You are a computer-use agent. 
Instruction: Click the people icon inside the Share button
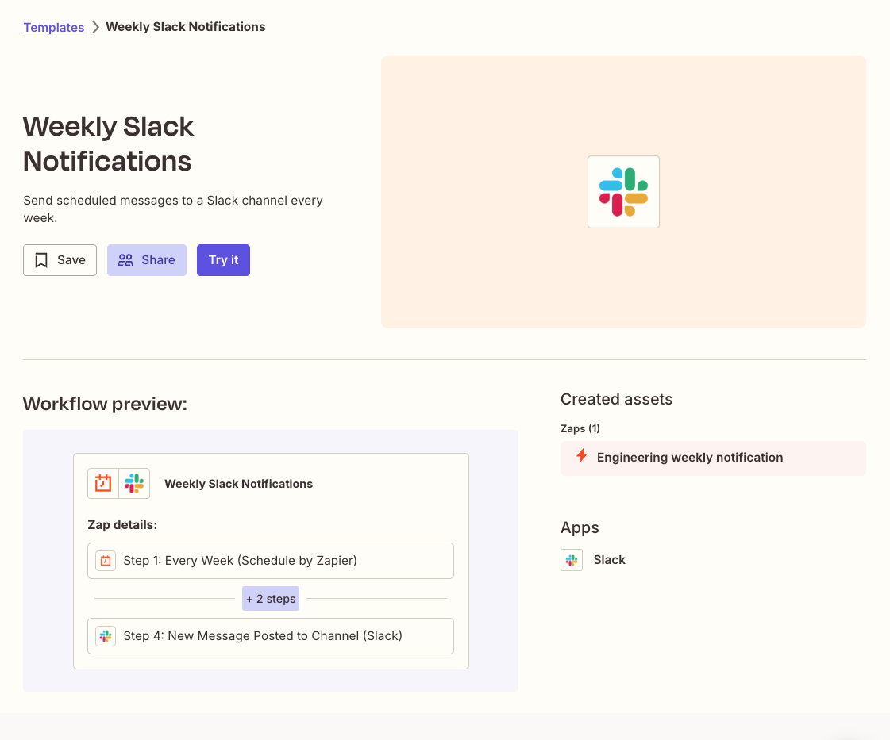pyautogui.click(x=125, y=259)
